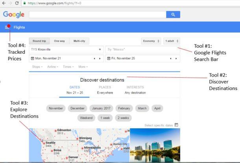
Task: Select the One way option
Action: tap(59, 41)
